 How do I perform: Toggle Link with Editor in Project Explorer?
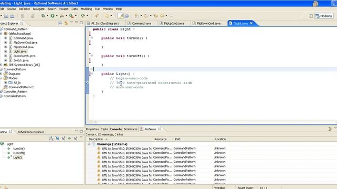click(66, 23)
